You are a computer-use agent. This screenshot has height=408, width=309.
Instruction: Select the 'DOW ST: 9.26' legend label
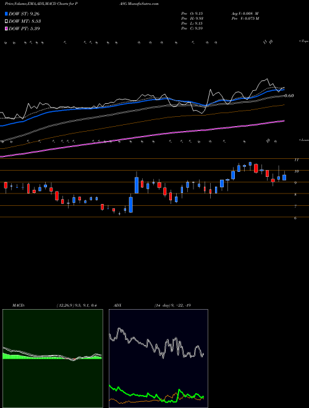(x=24, y=14)
